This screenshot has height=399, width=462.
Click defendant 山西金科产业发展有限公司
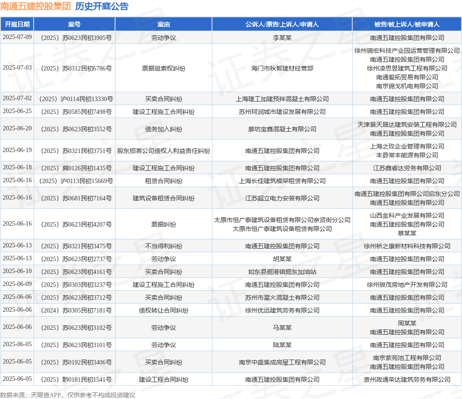[x=407, y=216]
